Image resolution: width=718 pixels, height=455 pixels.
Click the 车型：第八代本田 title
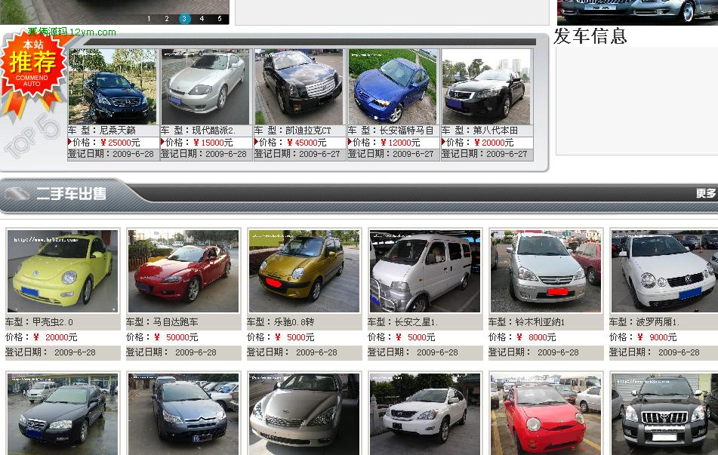pyautogui.click(x=480, y=131)
